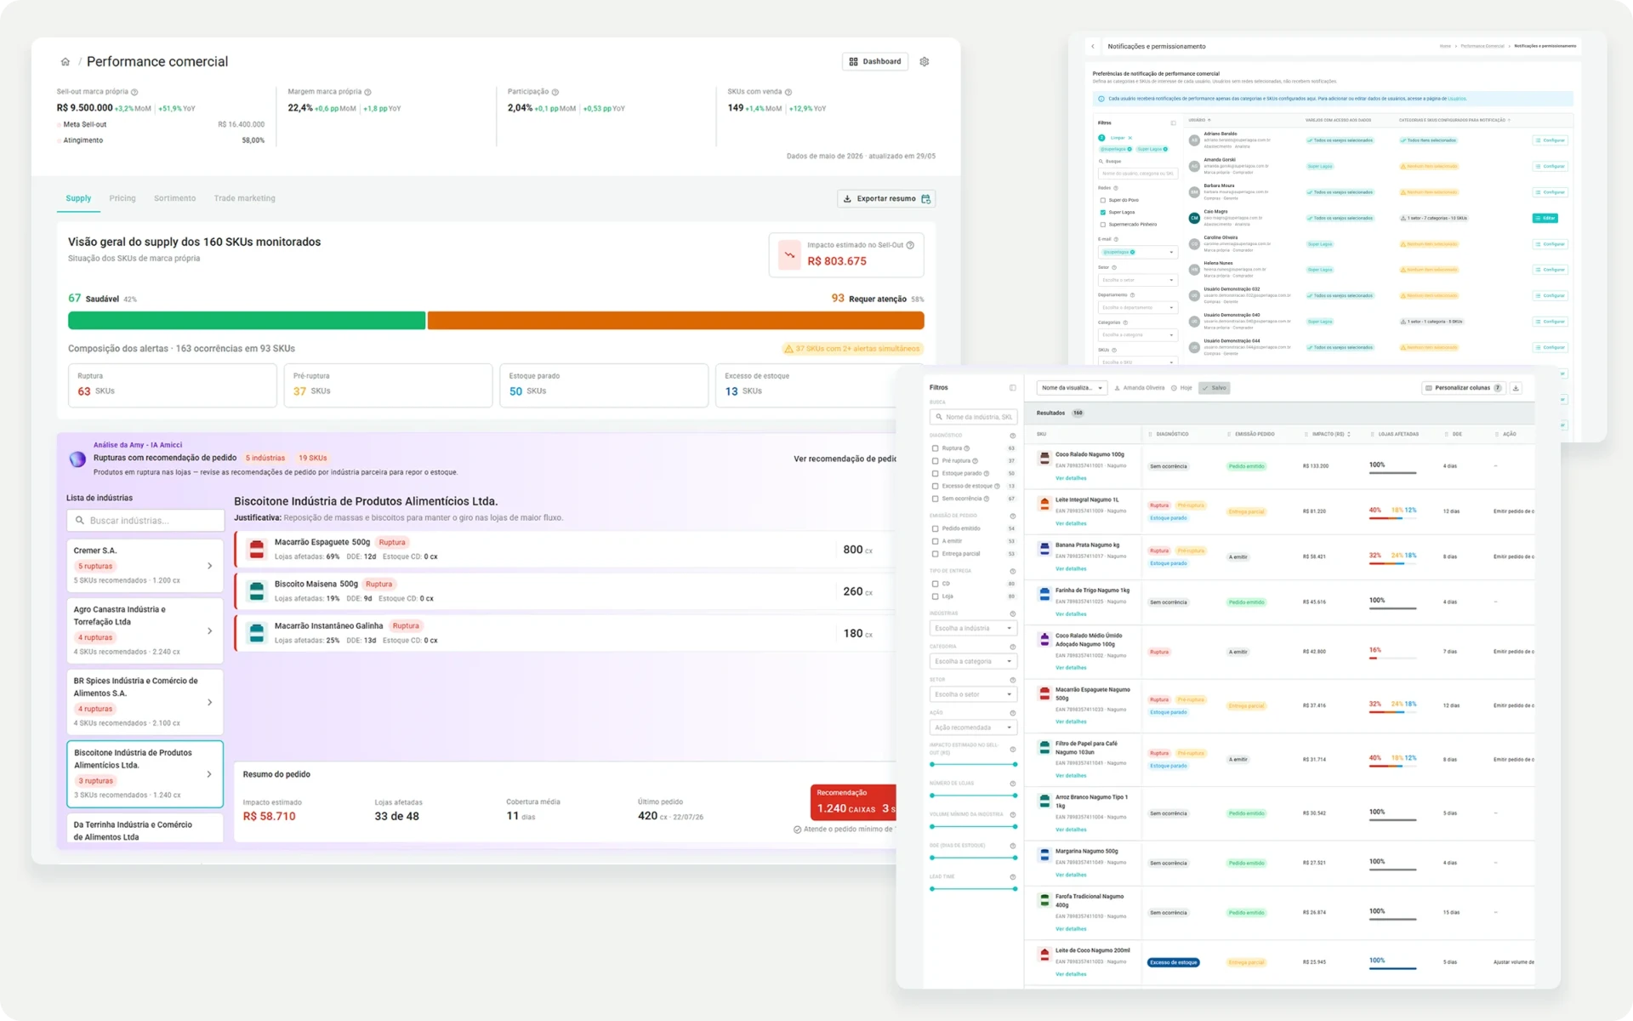
Task: Click Caio Magro's CM avatar
Action: pyautogui.click(x=1194, y=218)
